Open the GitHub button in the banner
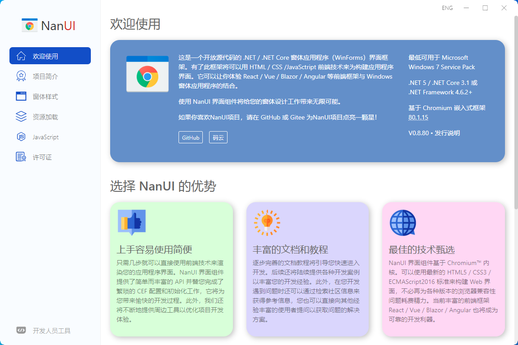This screenshot has height=345, width=518. 190,137
